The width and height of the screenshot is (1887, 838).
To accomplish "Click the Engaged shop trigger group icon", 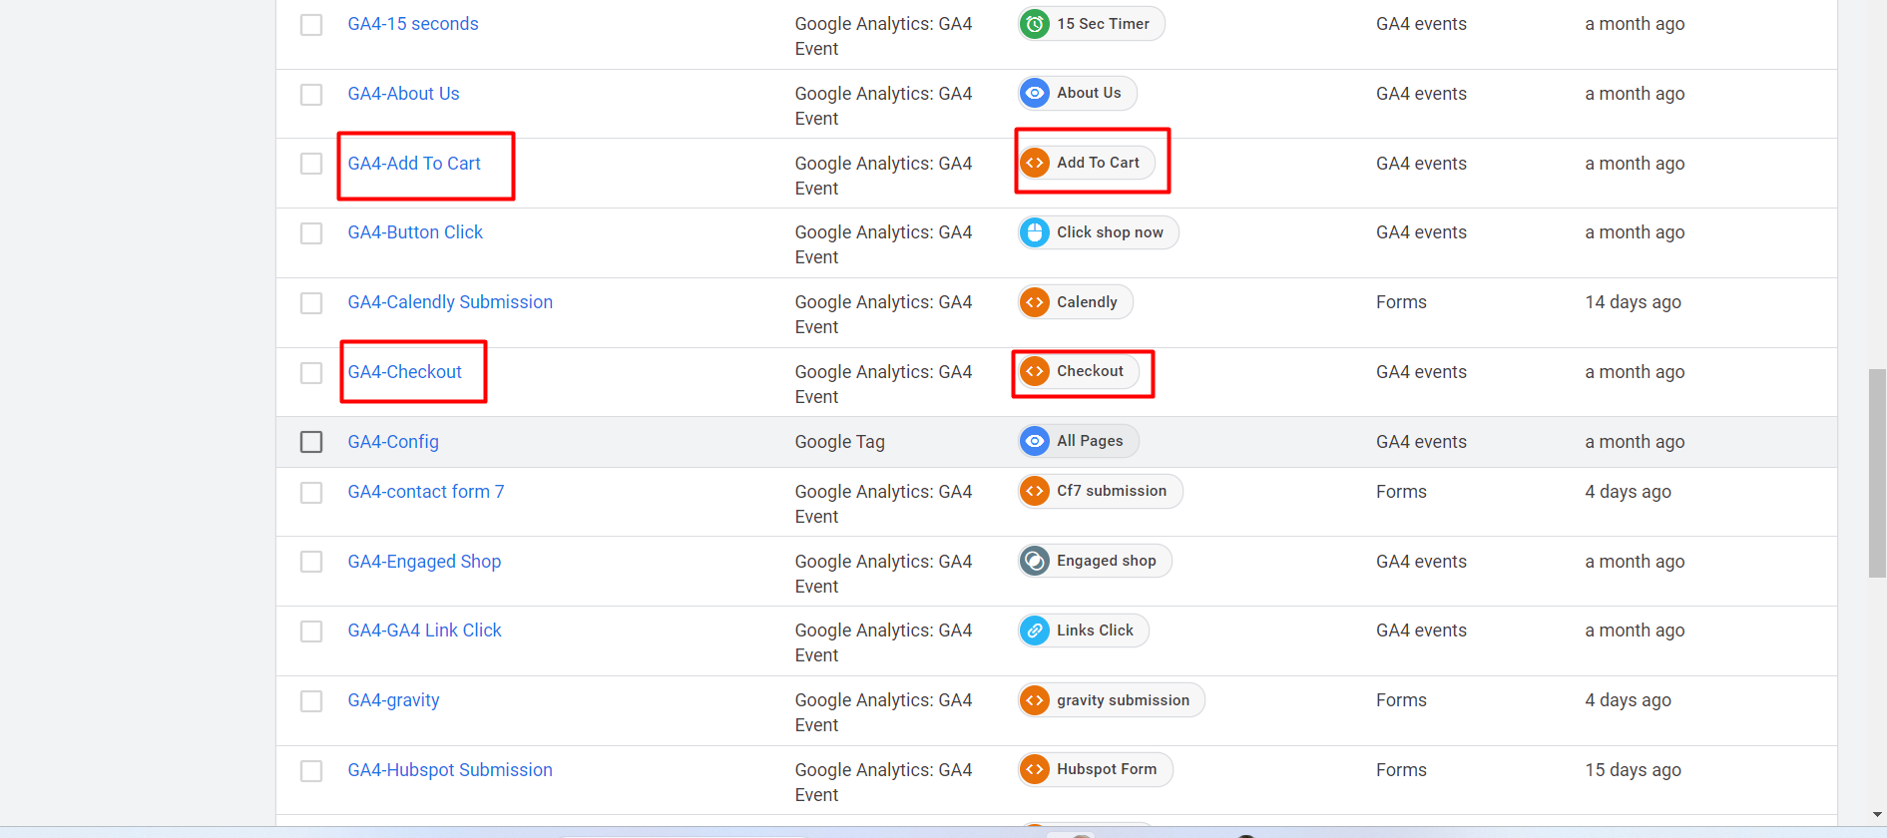I will (x=1035, y=561).
